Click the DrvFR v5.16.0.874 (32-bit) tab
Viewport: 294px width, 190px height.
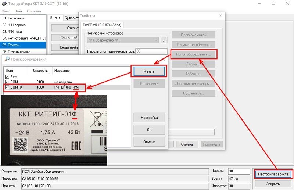[x=102, y=25]
